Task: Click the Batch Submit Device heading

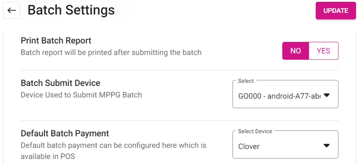Action: pyautogui.click(x=60, y=83)
